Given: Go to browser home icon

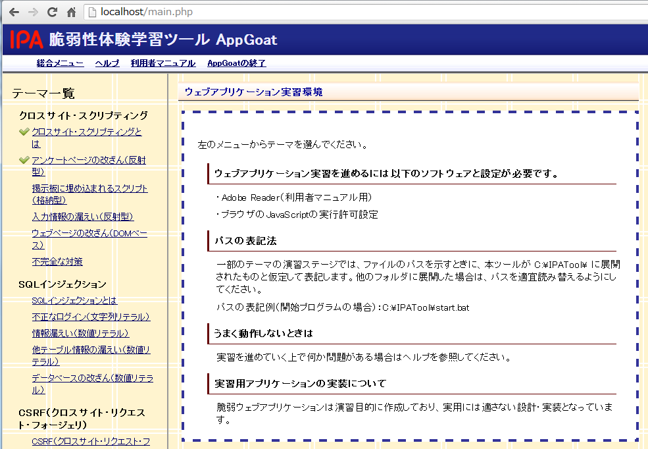Looking at the screenshot, I should click(71, 12).
